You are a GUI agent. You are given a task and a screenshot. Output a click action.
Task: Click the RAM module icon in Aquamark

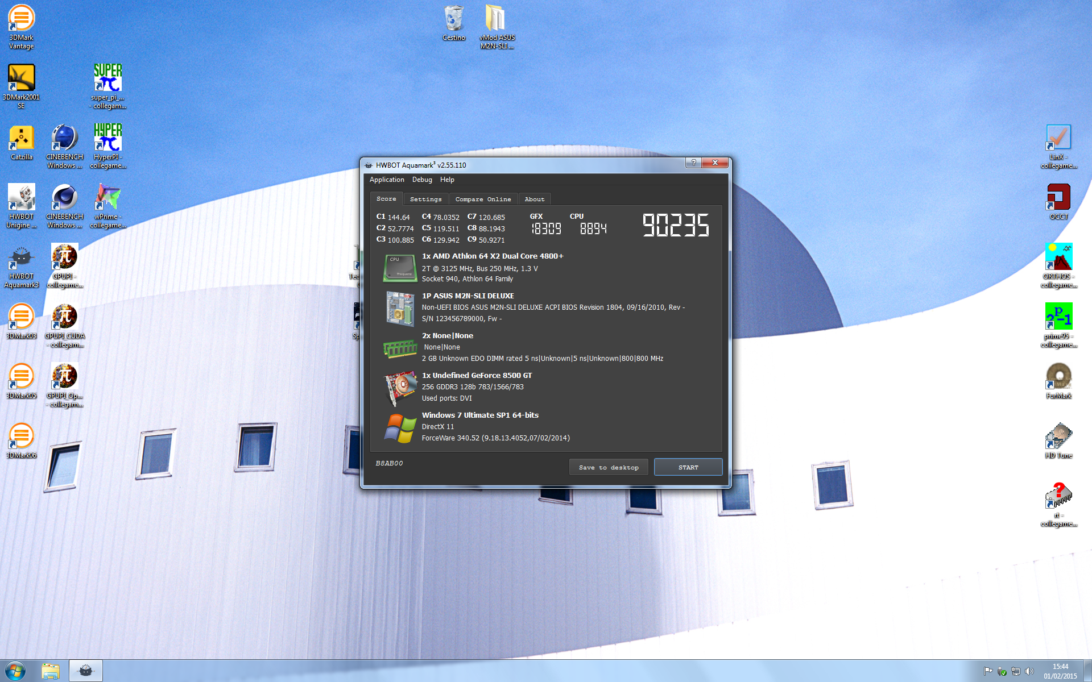(400, 348)
